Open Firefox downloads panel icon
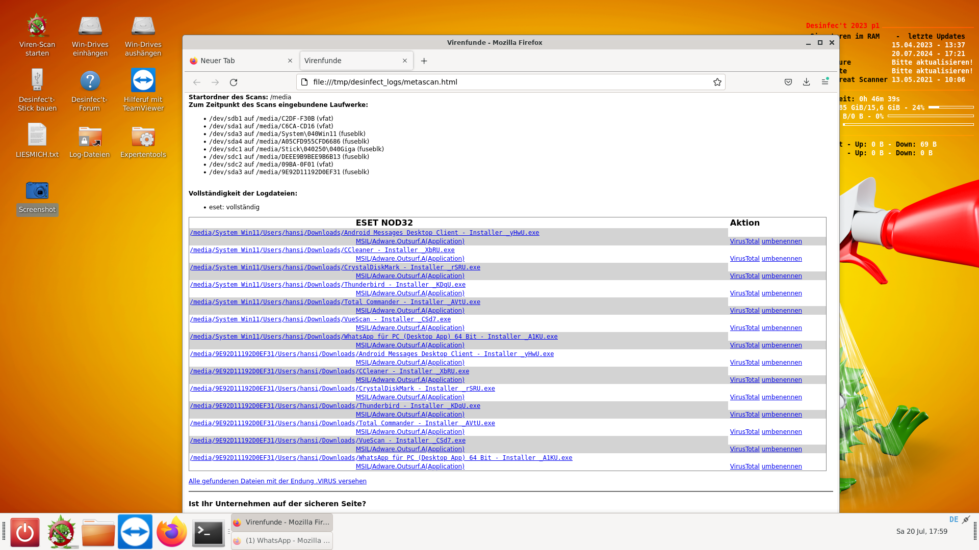979x550 pixels. (806, 82)
